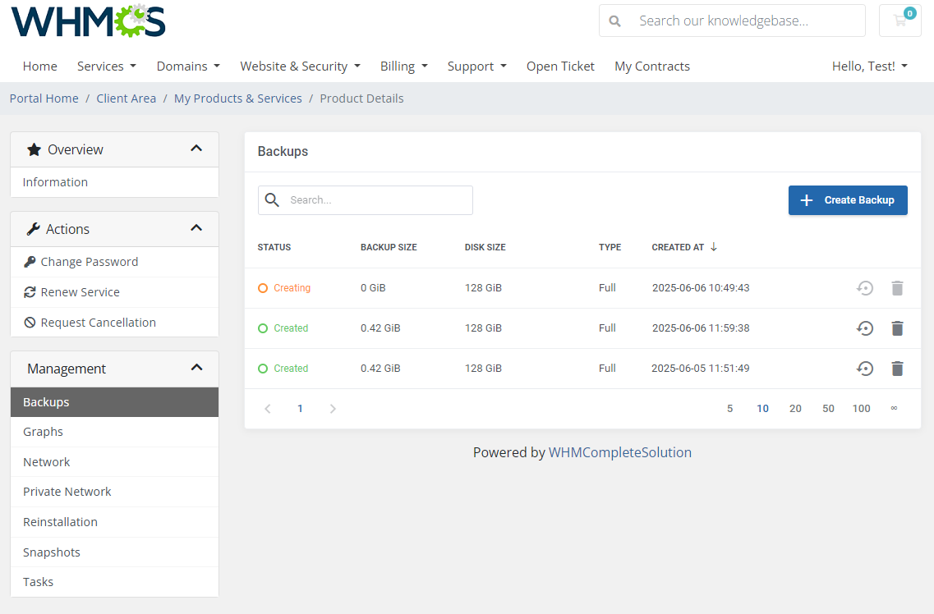
Task: Click the knowledgebase search magnifier icon
Action: point(615,21)
